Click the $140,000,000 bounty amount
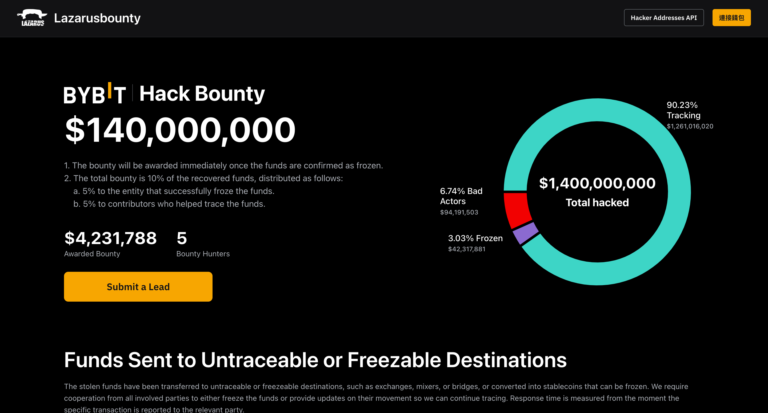 coord(180,130)
